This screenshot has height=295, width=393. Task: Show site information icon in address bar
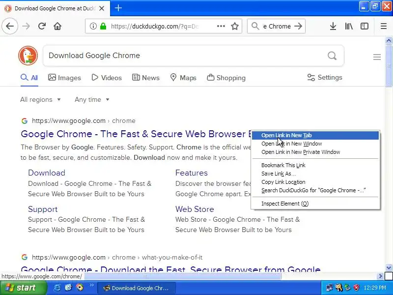(x=93, y=26)
